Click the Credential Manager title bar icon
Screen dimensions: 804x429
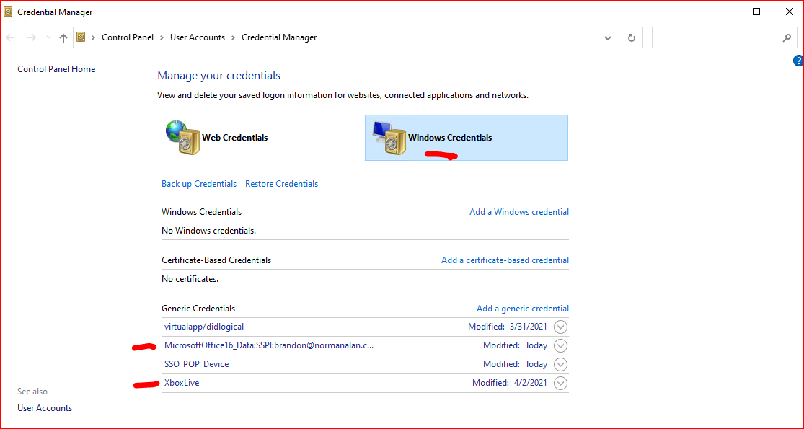(x=8, y=12)
